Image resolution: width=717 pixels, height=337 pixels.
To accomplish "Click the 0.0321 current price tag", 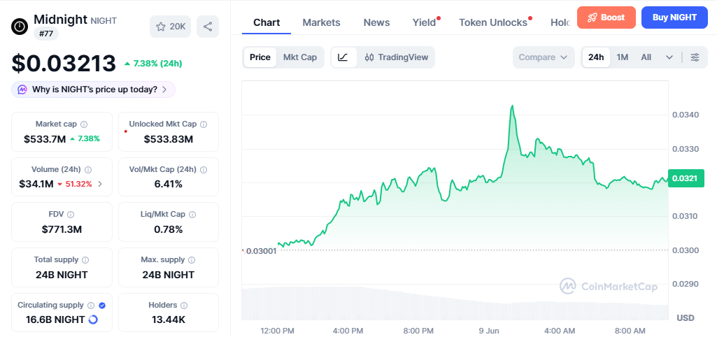I will tap(686, 178).
